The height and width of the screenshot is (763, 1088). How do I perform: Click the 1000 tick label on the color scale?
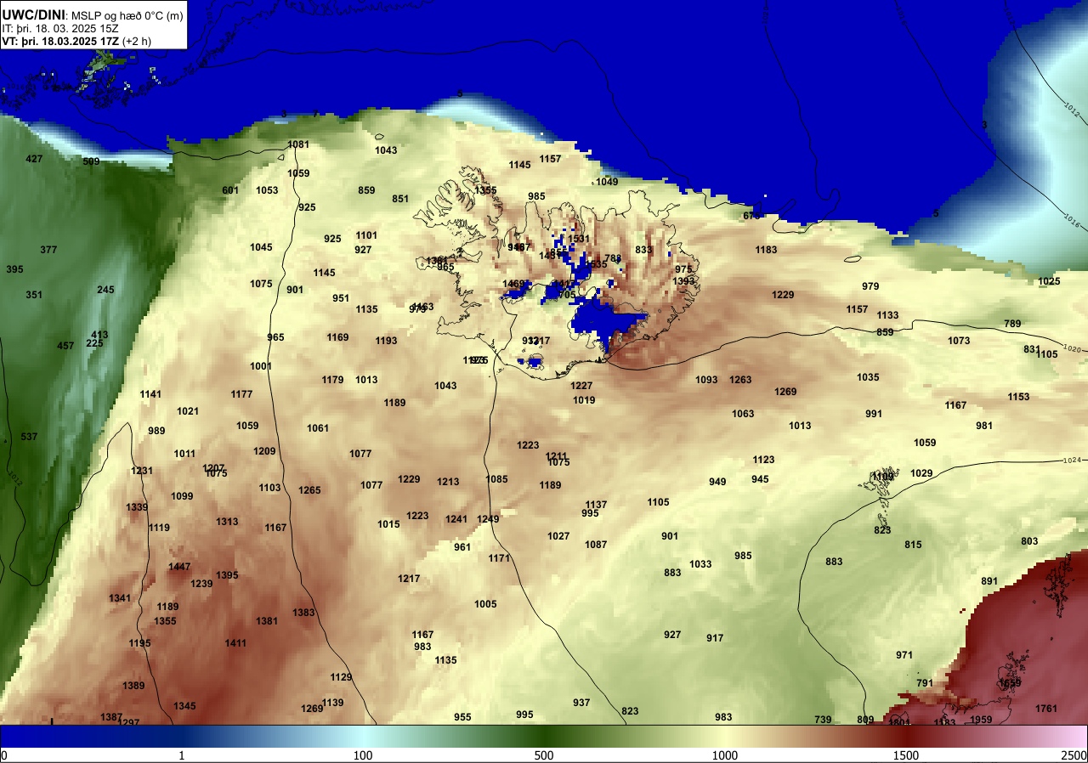tap(725, 755)
